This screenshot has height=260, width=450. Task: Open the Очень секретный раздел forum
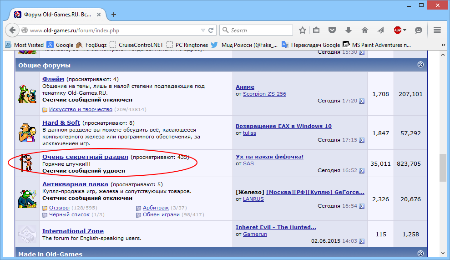[85, 157]
